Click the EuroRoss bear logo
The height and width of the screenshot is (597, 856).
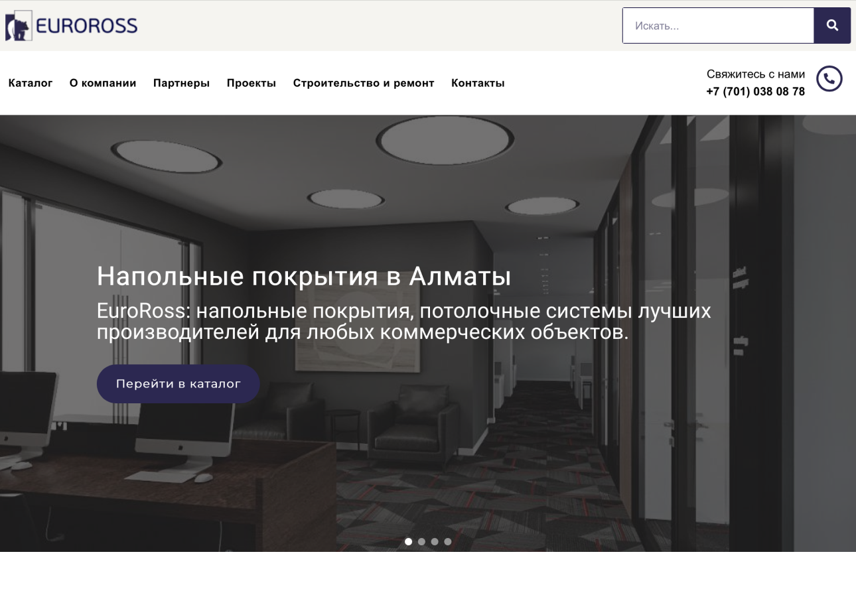click(72, 26)
